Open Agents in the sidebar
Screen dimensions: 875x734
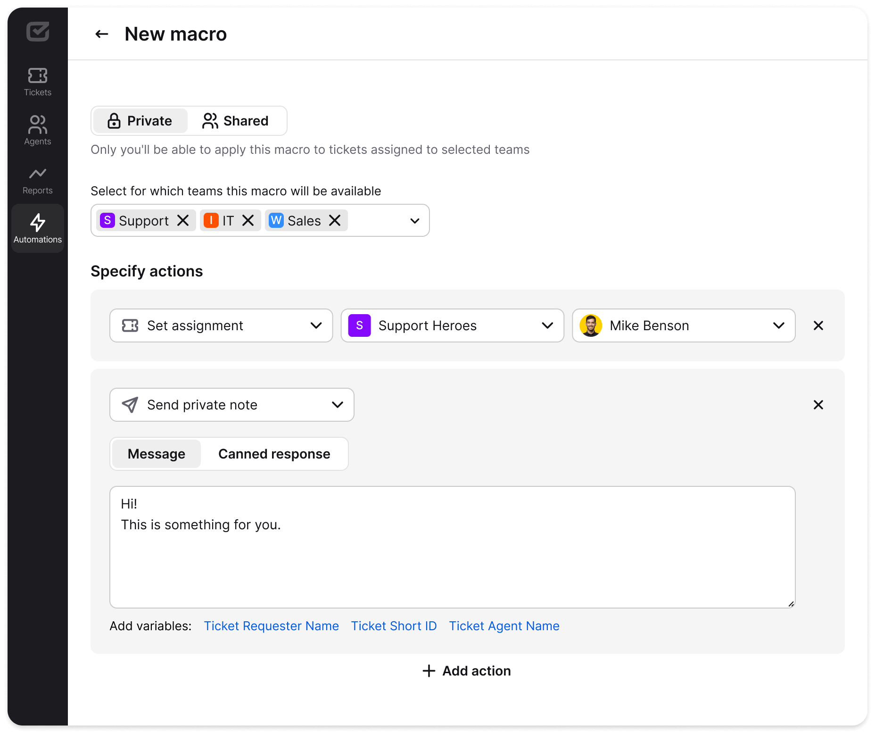tap(38, 131)
